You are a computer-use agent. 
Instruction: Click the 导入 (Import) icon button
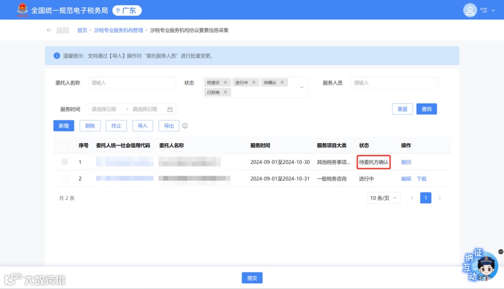(x=142, y=125)
